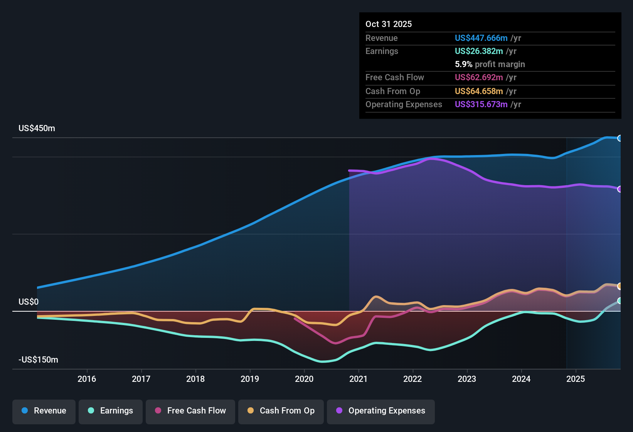Toggle the Earnings series visibility

111,411
